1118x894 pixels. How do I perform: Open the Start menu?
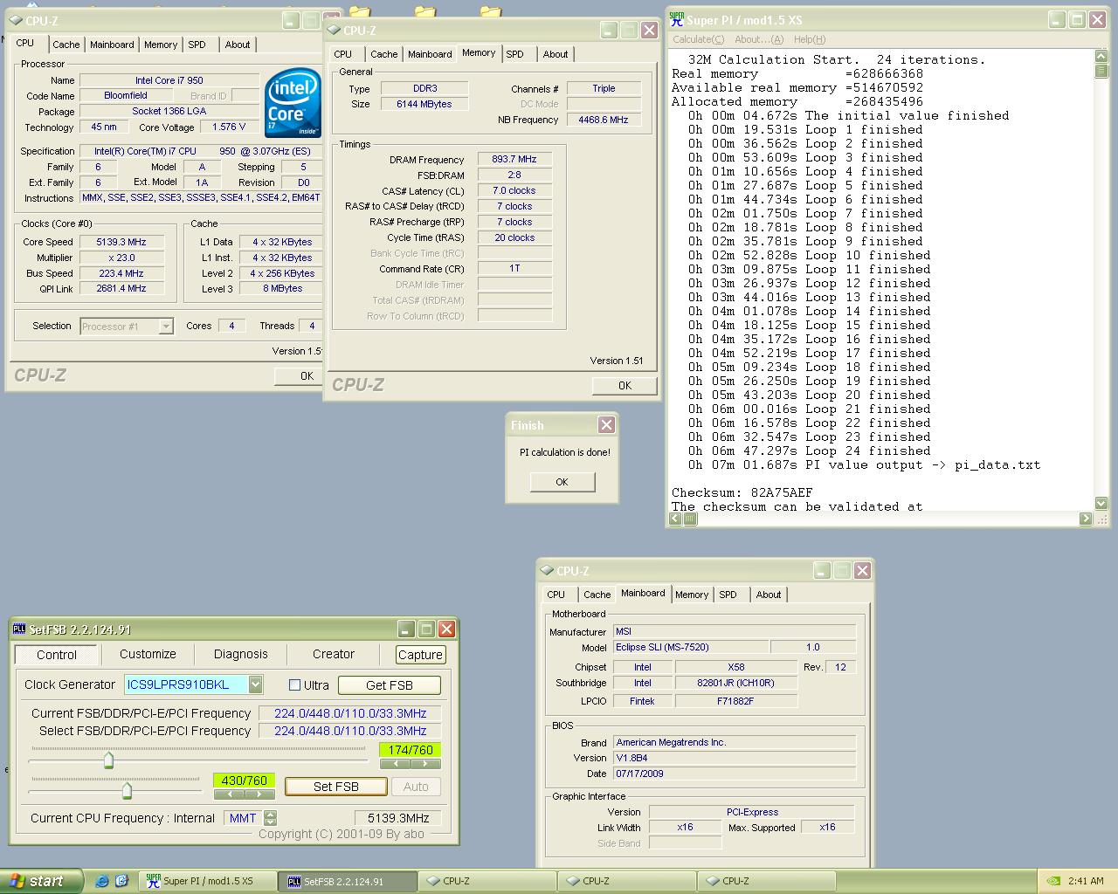pos(41,881)
